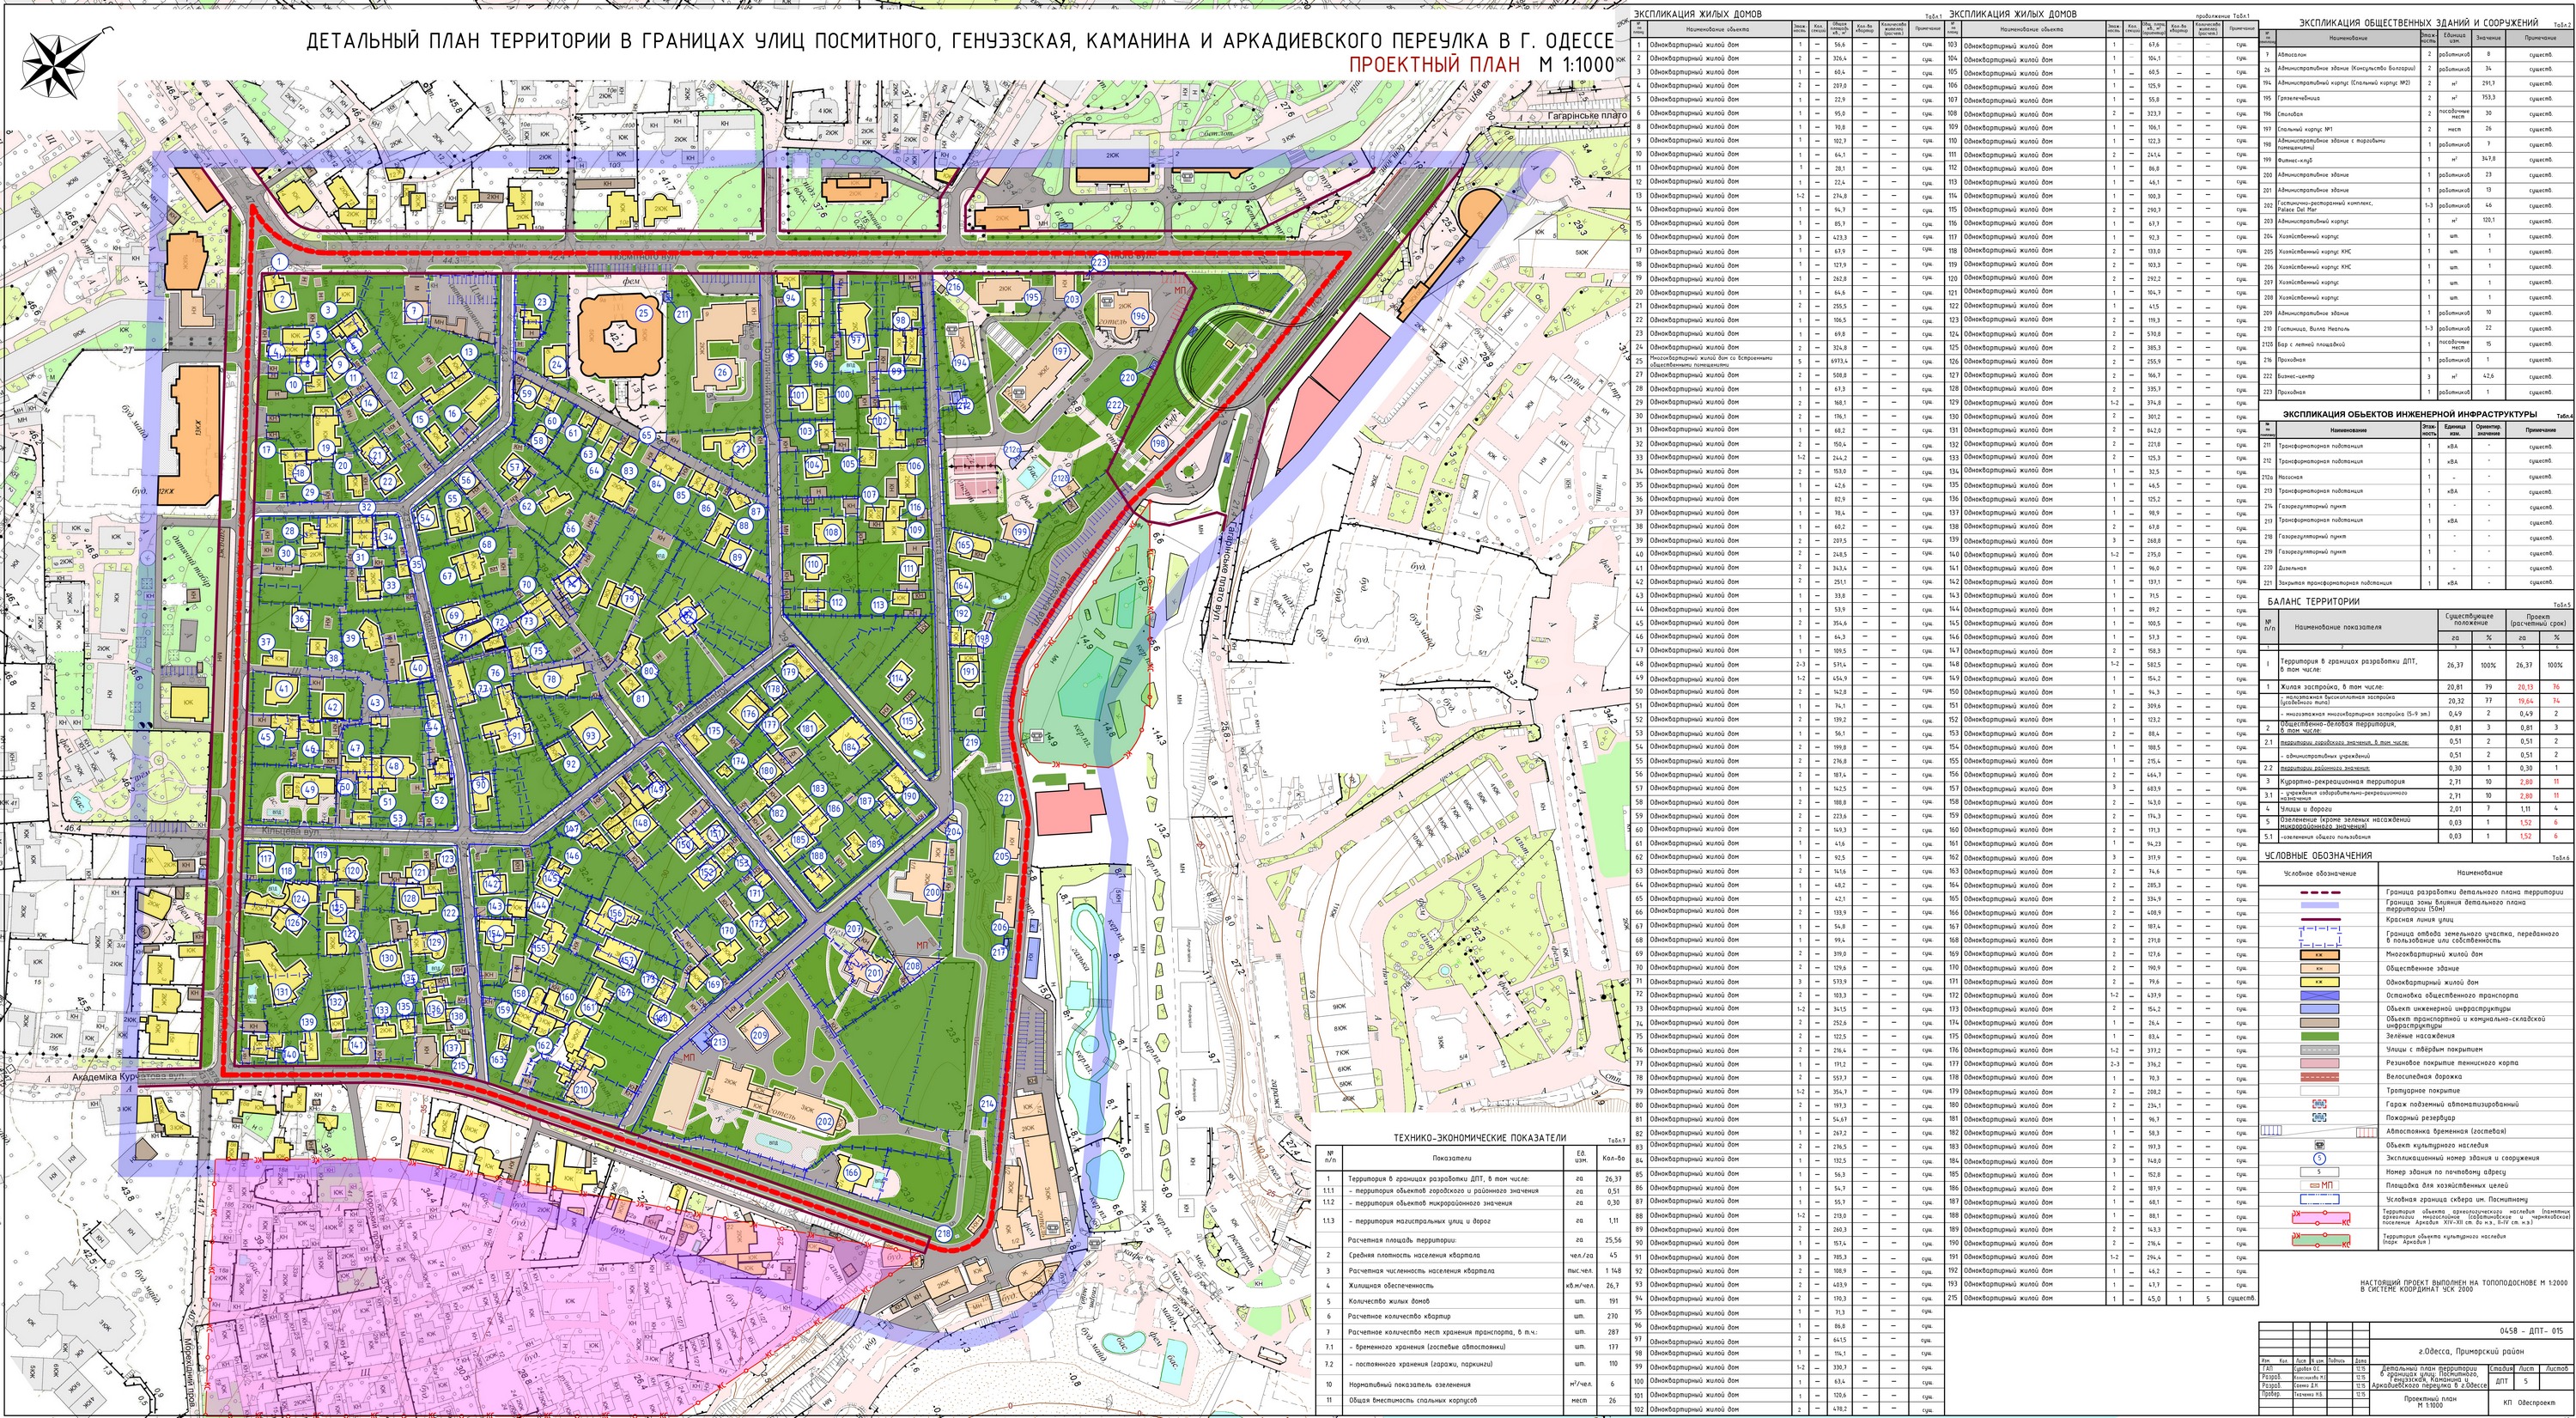Click the public transport stop legend symbol
This screenshot has height=1418, width=2576.
(2320, 996)
